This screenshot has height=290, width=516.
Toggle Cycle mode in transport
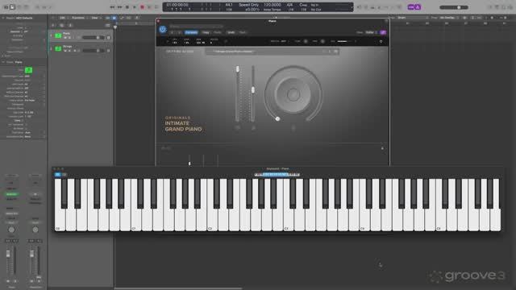pyautogui.click(x=157, y=7)
